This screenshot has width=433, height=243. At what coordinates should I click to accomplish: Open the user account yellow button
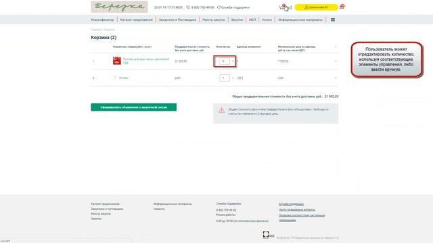coord(316,7)
